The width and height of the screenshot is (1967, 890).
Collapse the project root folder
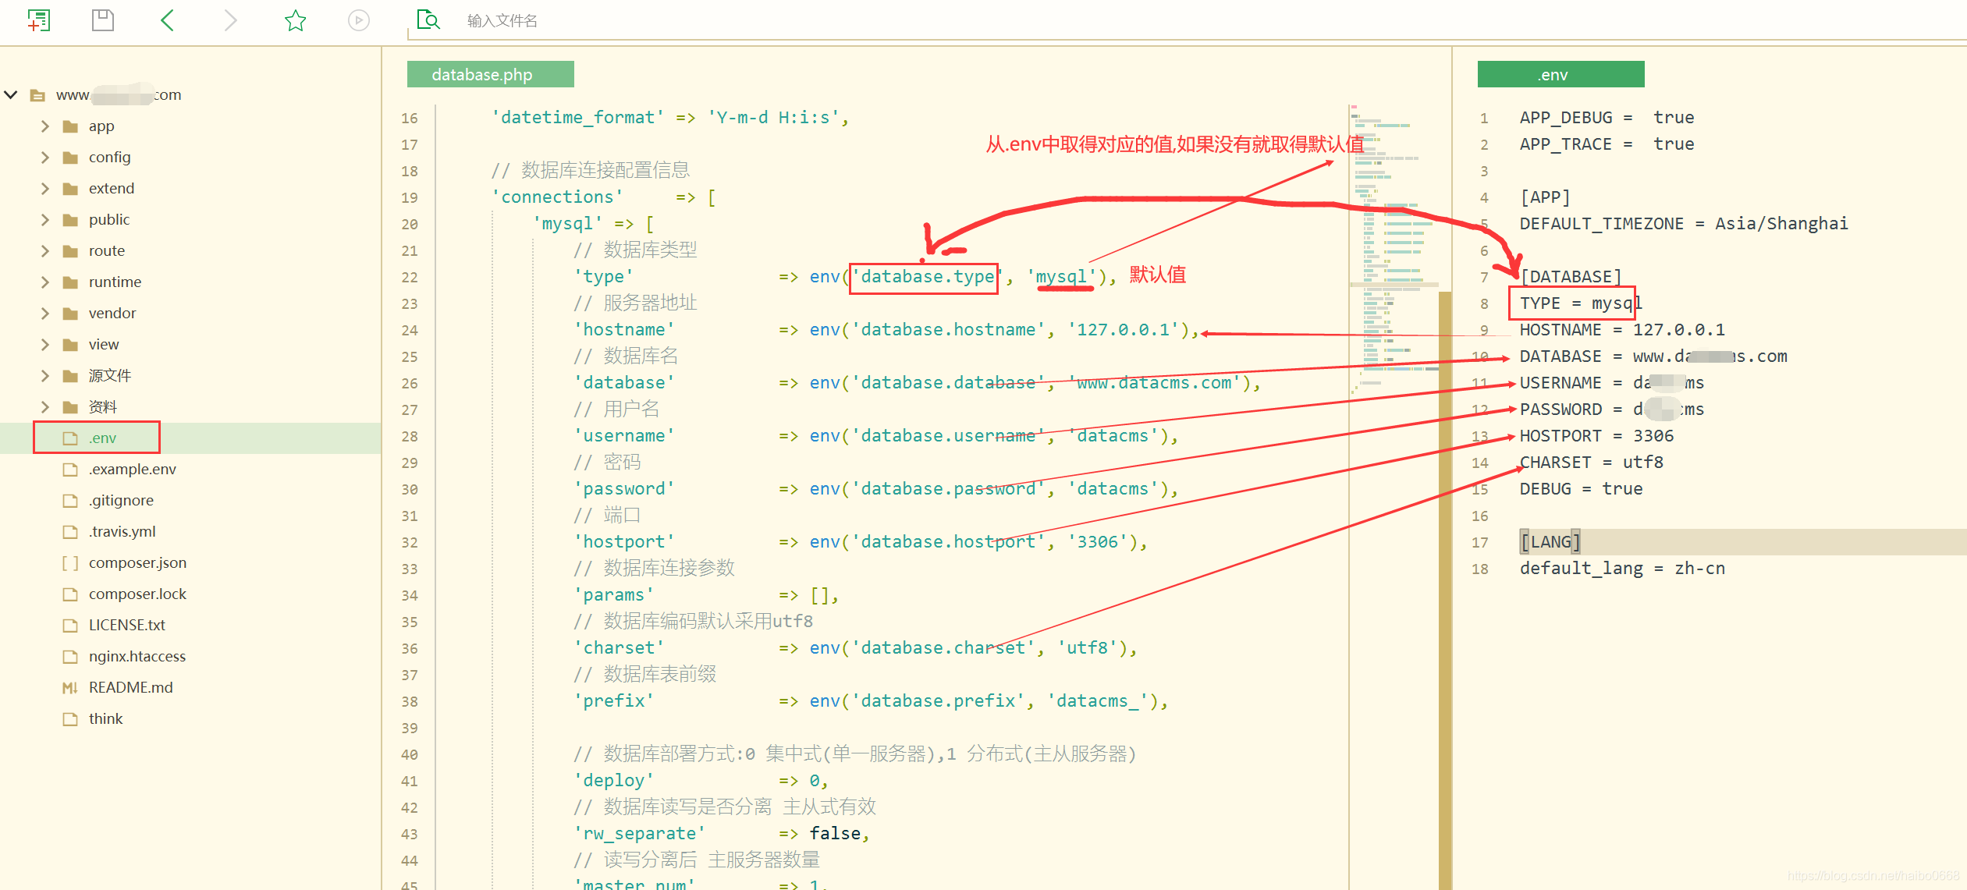click(11, 94)
